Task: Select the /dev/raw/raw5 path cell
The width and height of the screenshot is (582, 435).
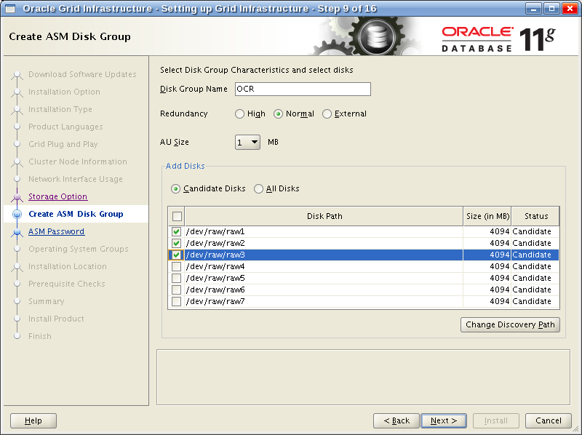Action: pos(324,278)
